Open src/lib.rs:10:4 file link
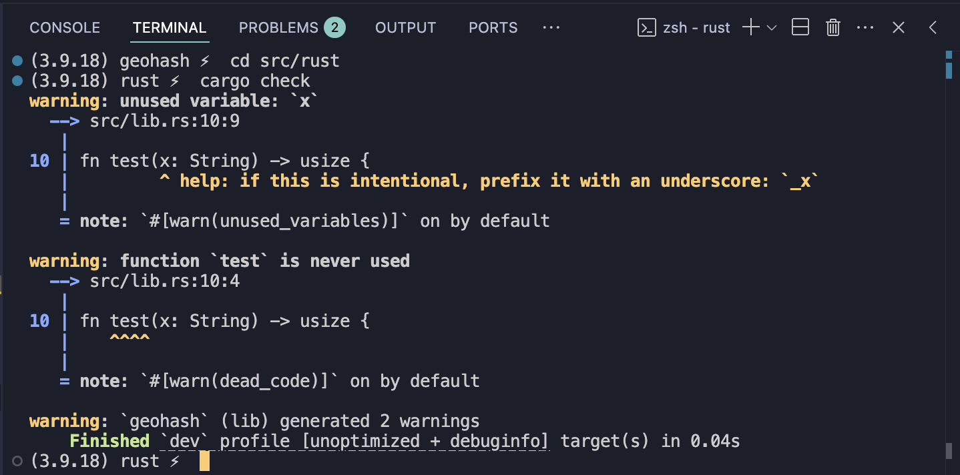This screenshot has width=960, height=475. (x=165, y=282)
